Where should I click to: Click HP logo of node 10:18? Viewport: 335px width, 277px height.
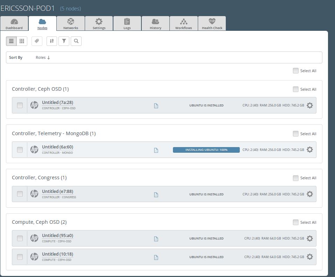[x=34, y=257]
